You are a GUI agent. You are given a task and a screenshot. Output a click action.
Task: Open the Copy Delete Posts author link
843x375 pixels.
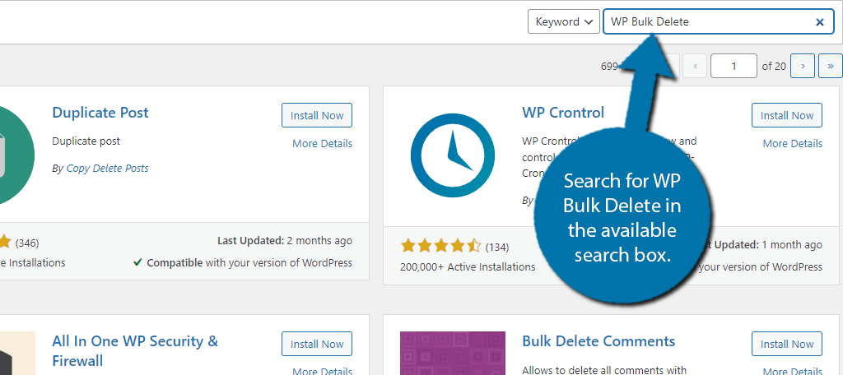[108, 168]
